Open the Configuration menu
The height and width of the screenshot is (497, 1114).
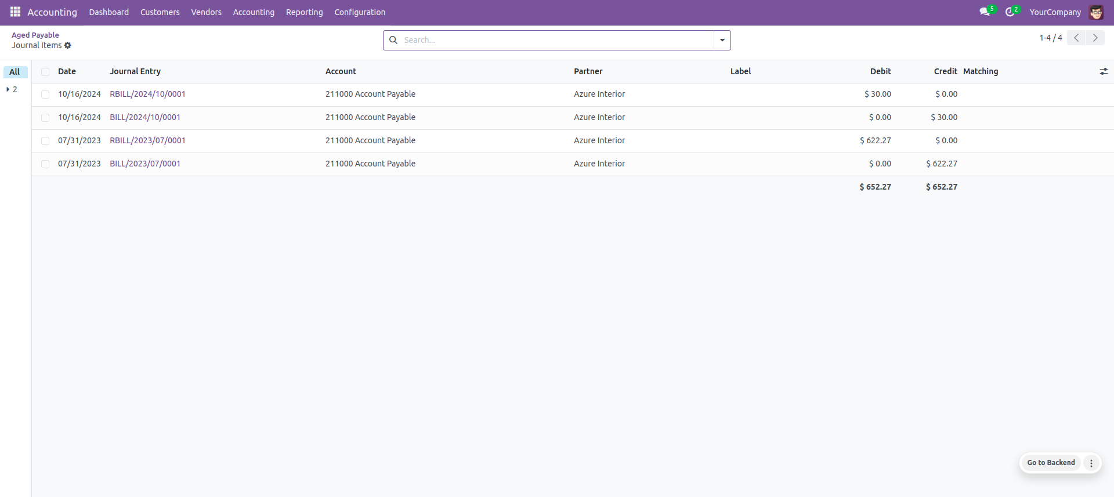(x=360, y=12)
